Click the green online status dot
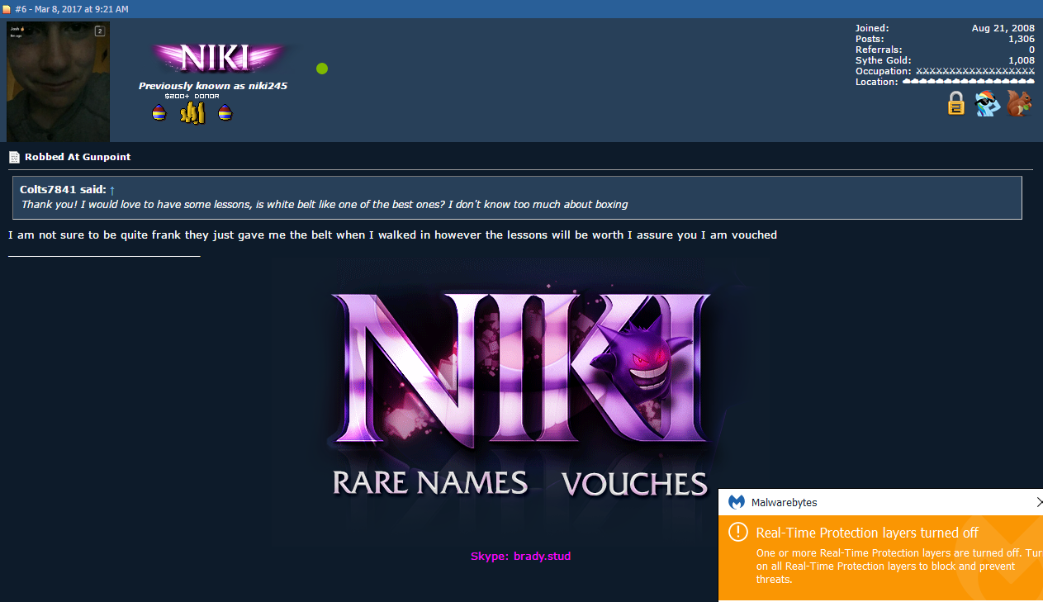The width and height of the screenshot is (1043, 602). (322, 69)
